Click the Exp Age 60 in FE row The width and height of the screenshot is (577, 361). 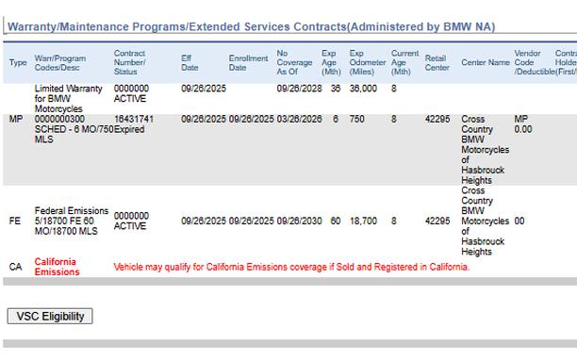pos(336,222)
